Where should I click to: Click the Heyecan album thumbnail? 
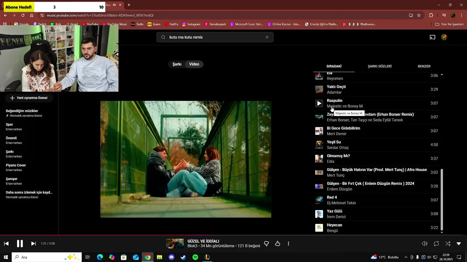[319, 228]
